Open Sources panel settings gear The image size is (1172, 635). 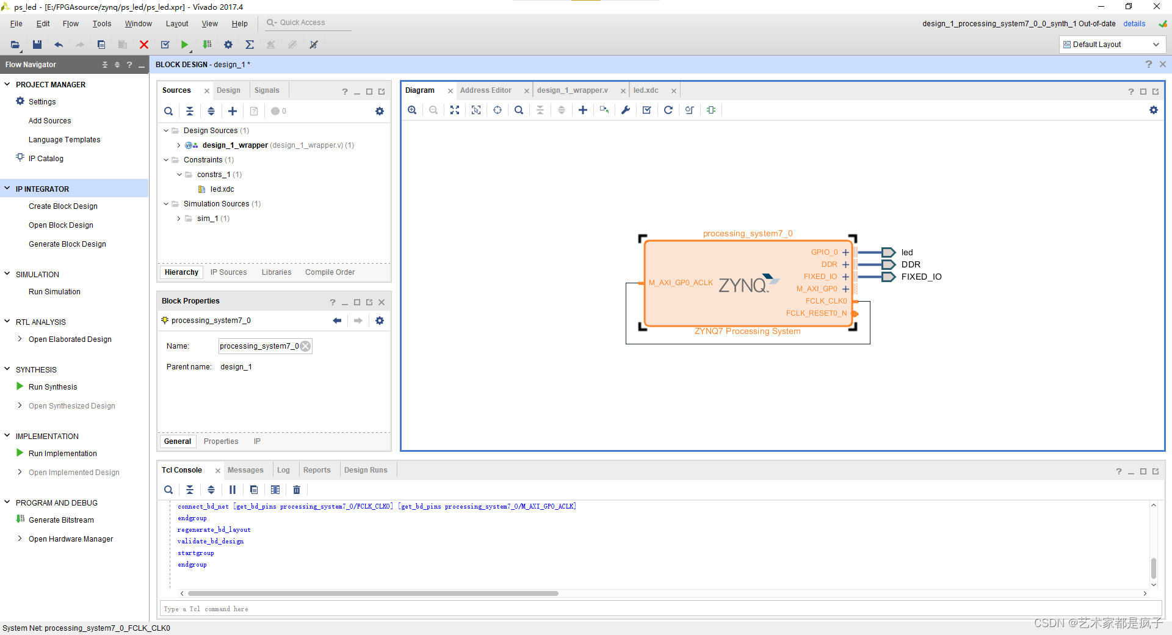[380, 111]
